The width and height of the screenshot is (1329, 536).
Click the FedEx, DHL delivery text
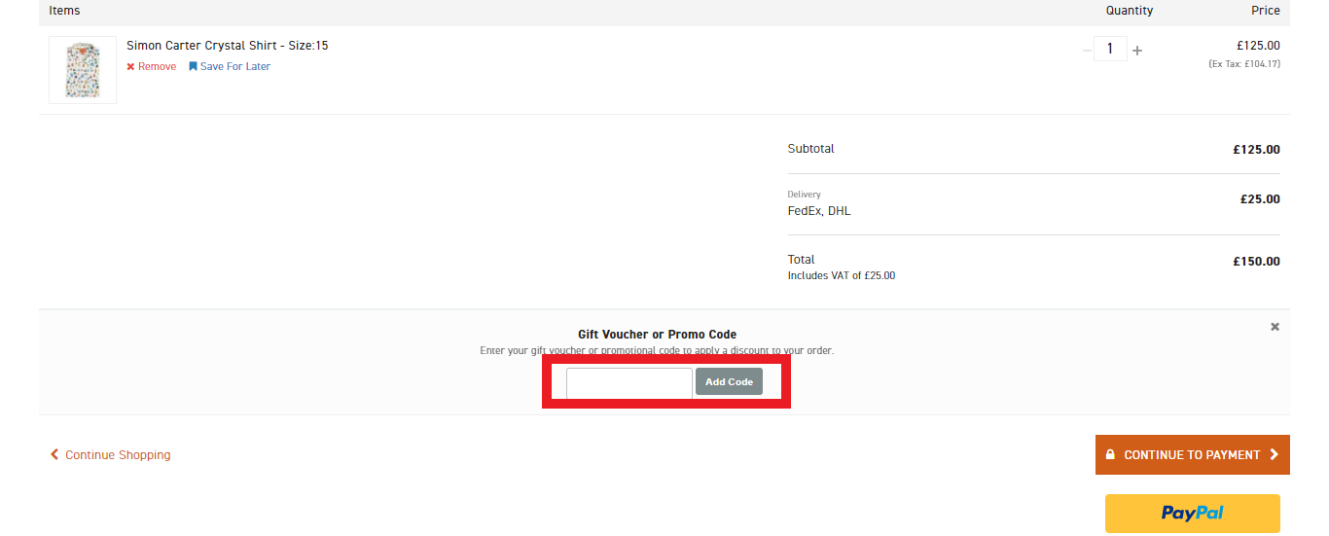818,211
